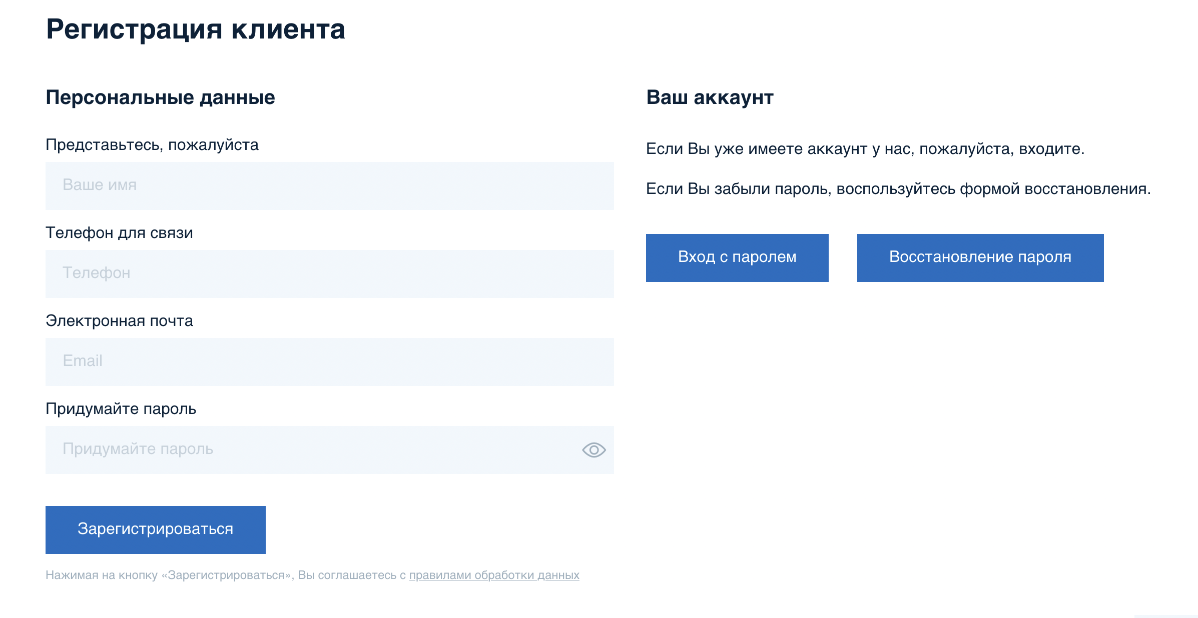Click text 'Если Вы забыли пароль'

tap(738, 189)
